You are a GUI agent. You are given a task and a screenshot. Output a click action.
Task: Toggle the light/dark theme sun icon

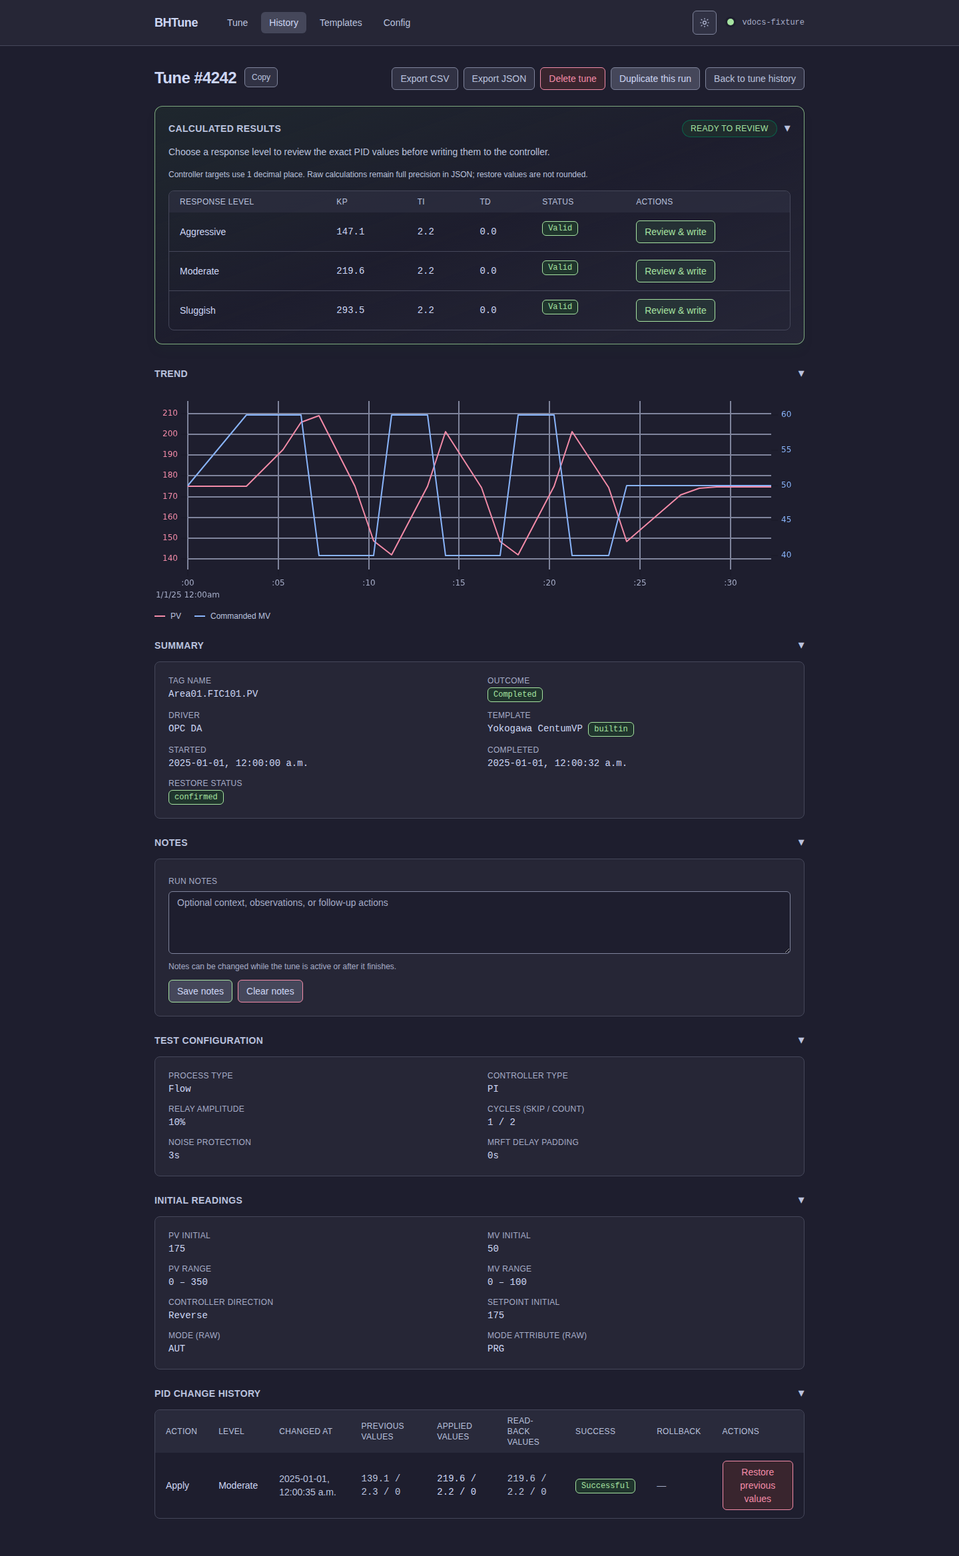pyautogui.click(x=704, y=23)
